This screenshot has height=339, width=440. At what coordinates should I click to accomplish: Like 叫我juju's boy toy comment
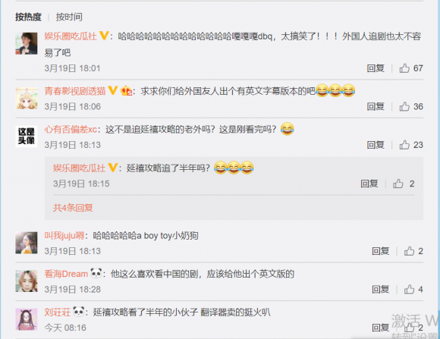409,251
